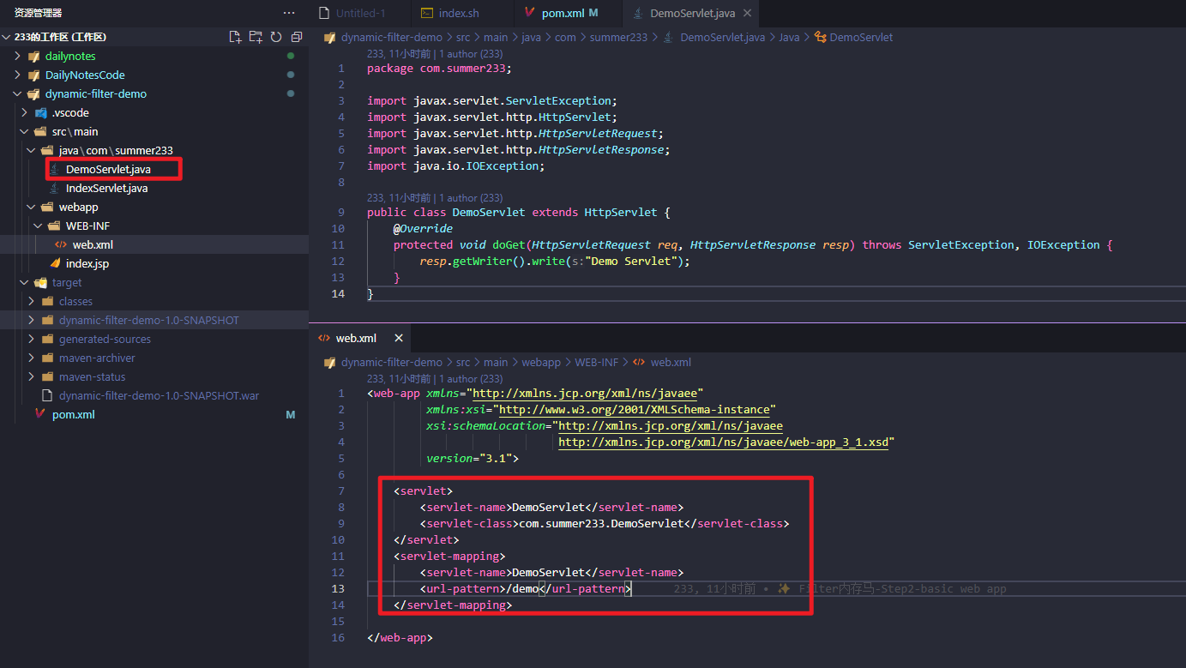Expand the maven-status folder
The width and height of the screenshot is (1186, 668).
click(31, 376)
